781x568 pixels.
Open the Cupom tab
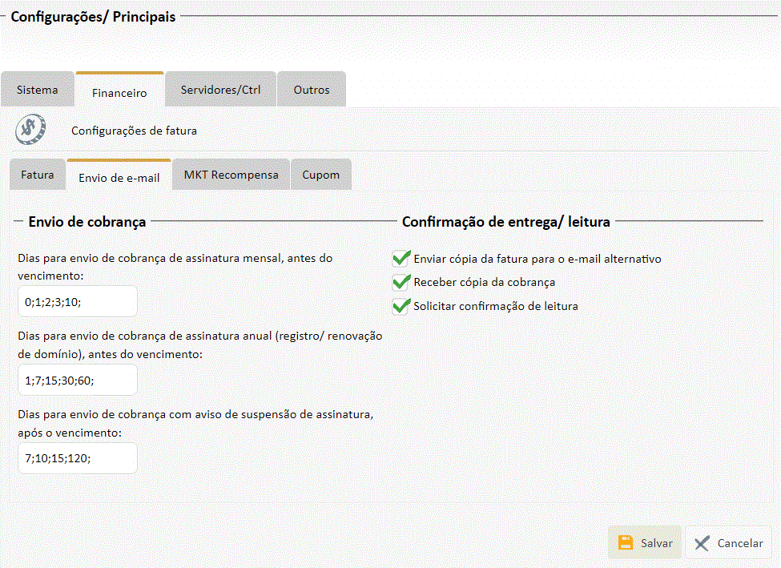[320, 175]
